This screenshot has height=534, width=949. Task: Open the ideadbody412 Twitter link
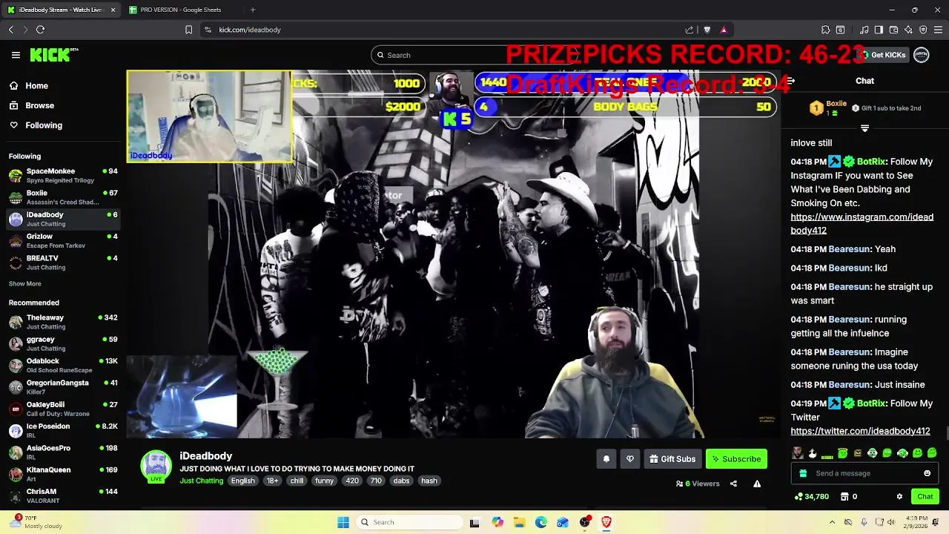click(860, 431)
